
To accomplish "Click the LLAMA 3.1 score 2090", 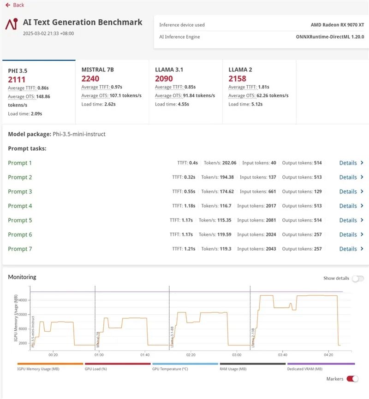I will [x=164, y=79].
